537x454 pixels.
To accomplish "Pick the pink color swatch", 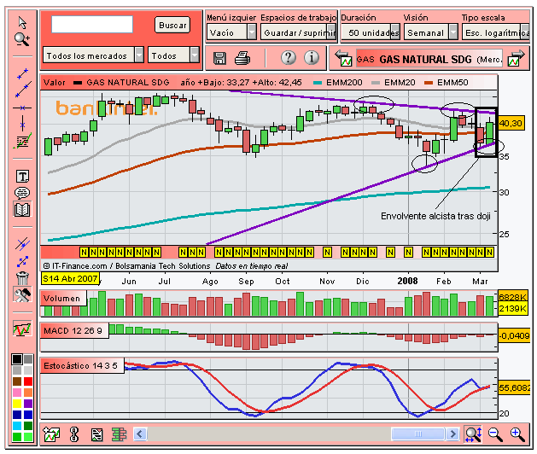I will (x=17, y=393).
